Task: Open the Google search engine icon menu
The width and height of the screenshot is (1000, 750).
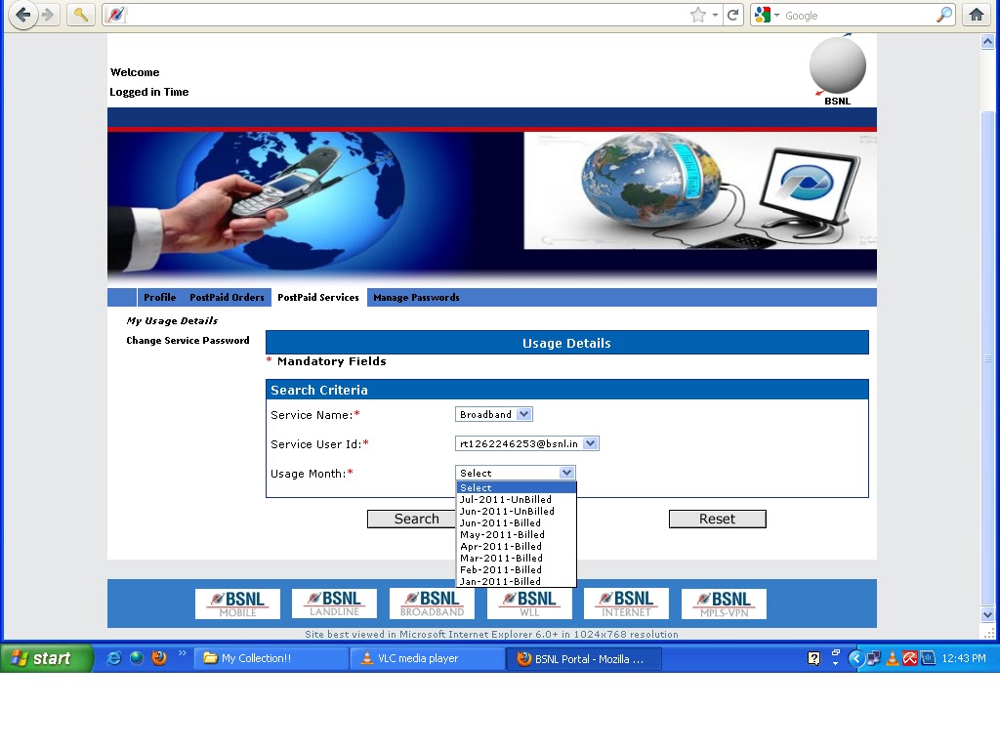Action: click(766, 15)
